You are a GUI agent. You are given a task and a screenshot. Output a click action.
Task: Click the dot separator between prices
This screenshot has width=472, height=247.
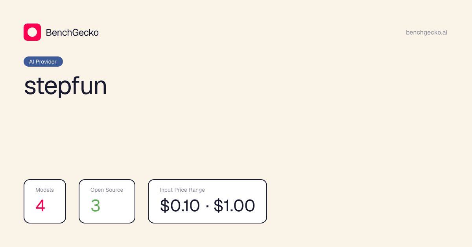point(207,206)
